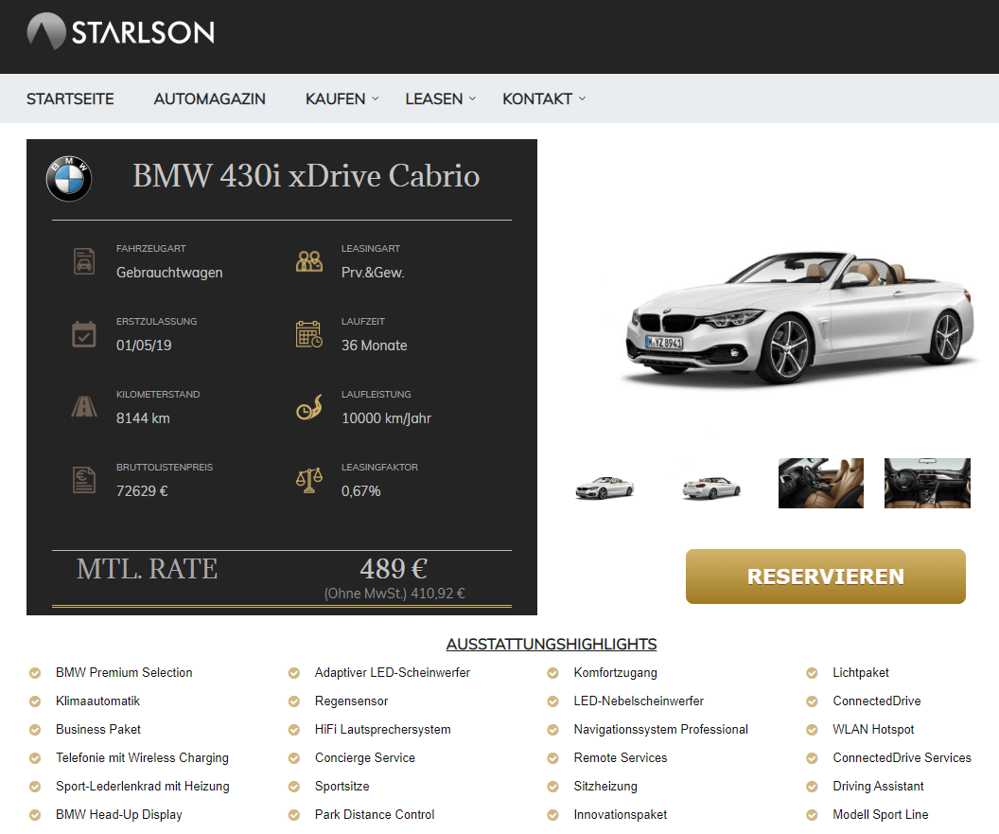
Task: Click the Sport-Lederlenkrad mit Heizung item
Action: pos(143,786)
